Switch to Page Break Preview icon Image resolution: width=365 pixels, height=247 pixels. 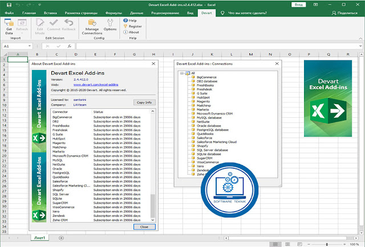point(299,244)
